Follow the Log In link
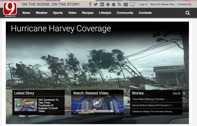This screenshot has height=126, width=197. click(x=143, y=4)
